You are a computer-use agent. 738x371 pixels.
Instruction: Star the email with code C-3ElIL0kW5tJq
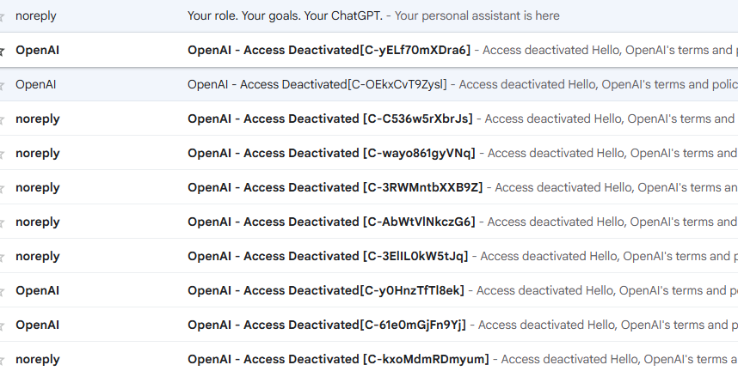[2, 258]
